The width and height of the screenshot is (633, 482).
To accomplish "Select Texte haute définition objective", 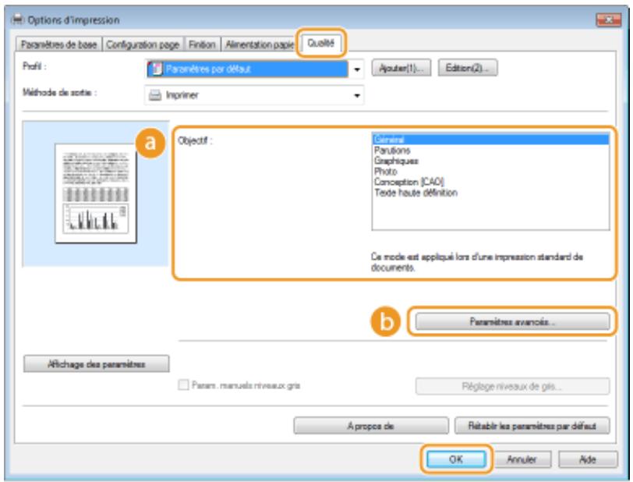I will point(490,193).
